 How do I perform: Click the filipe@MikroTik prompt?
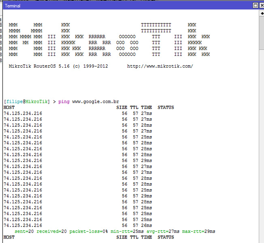27,102
